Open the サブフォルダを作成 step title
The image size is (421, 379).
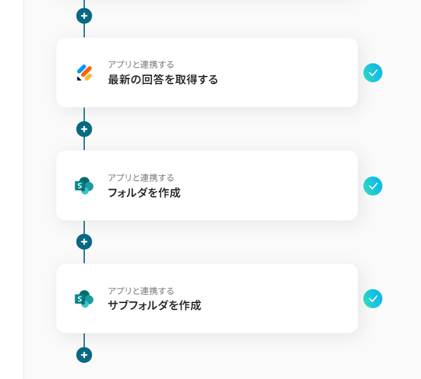click(154, 306)
